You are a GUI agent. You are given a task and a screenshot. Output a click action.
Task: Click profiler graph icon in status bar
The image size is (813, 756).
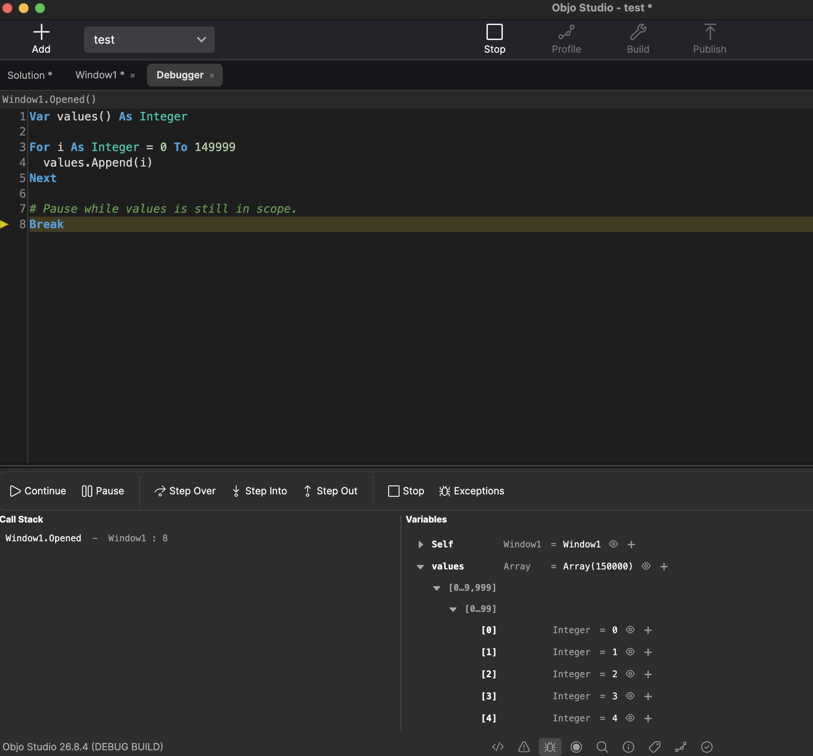680,747
